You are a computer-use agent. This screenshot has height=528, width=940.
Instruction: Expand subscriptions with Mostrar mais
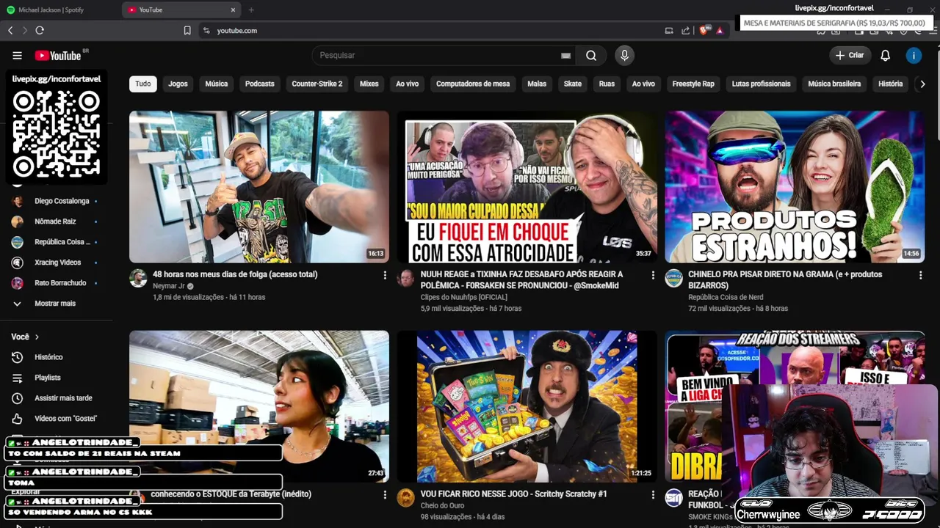[x=56, y=304]
